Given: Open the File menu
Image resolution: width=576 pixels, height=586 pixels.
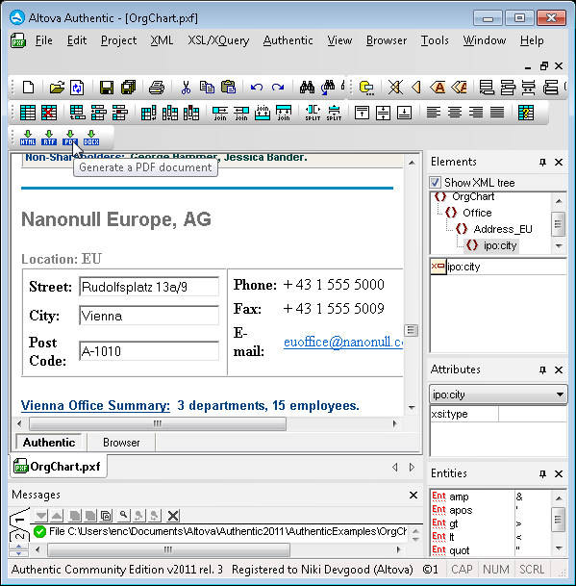Looking at the screenshot, I should pos(43,40).
